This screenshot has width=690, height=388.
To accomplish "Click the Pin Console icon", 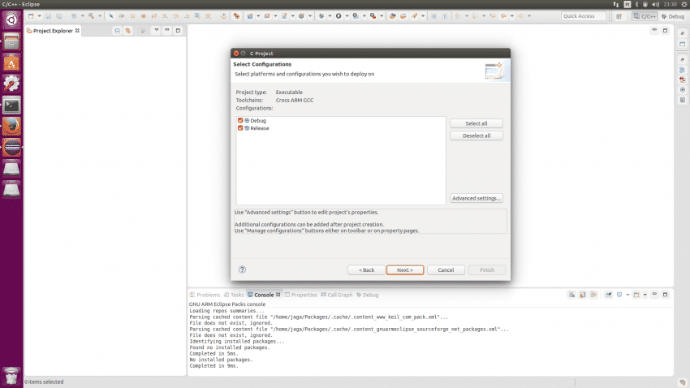I will point(609,295).
